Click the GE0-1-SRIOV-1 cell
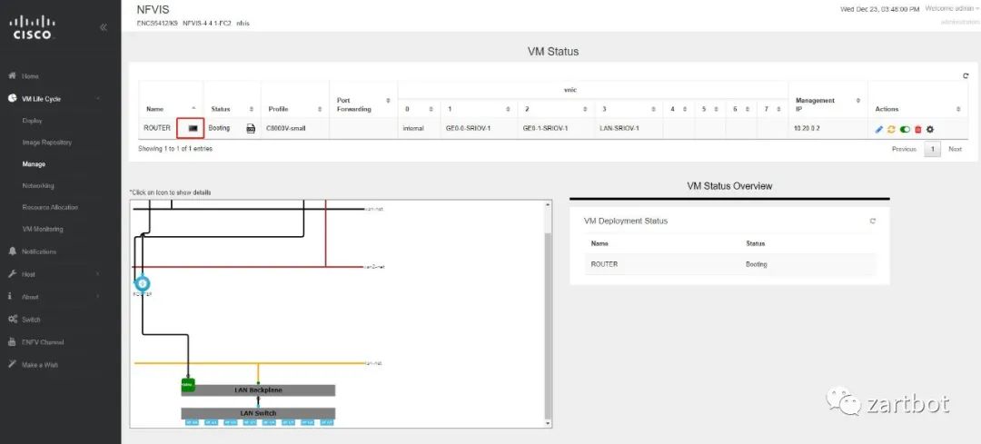This screenshot has width=981, height=444. [556, 128]
